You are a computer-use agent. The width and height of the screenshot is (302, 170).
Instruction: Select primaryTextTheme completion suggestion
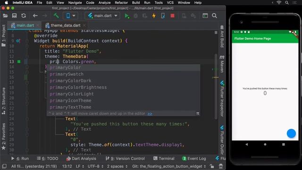click(123, 107)
